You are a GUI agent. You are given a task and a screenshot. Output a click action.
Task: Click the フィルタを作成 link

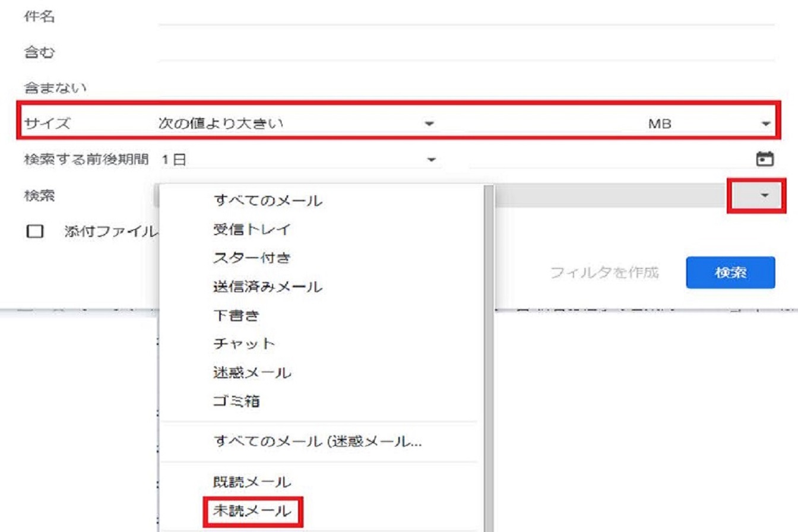(604, 273)
